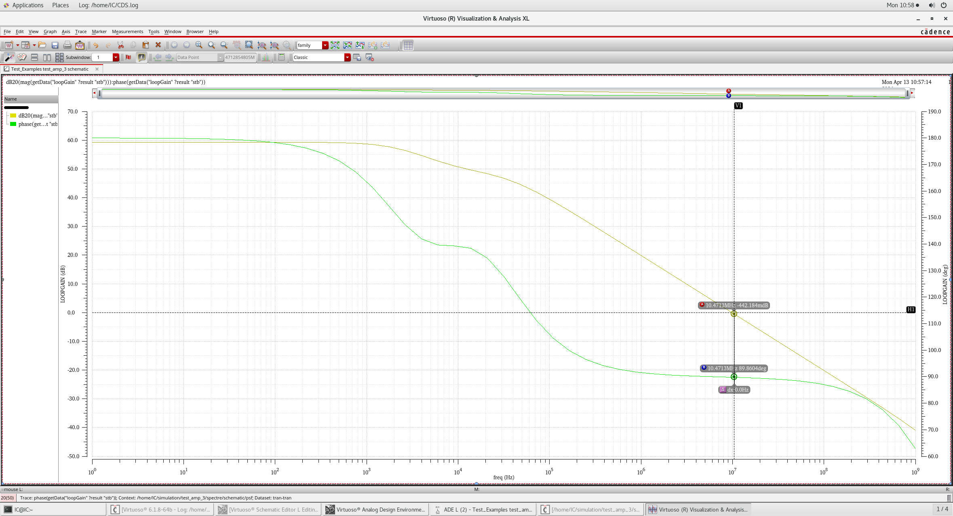Click the overview strip right handle
Image resolution: width=953 pixels, height=516 pixels.
tap(907, 93)
